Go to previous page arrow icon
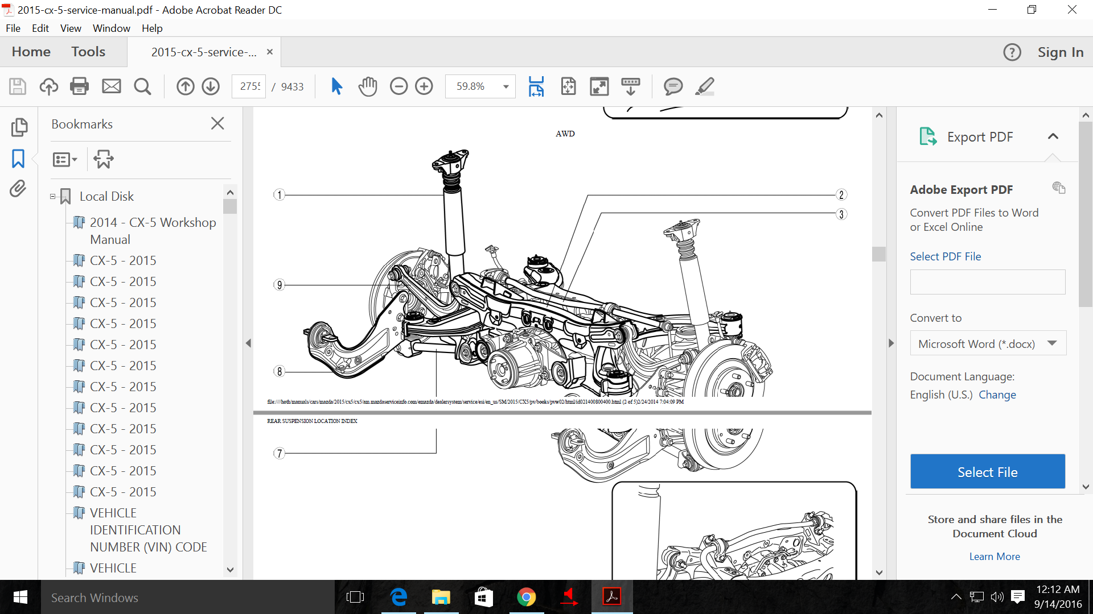 [x=185, y=86]
